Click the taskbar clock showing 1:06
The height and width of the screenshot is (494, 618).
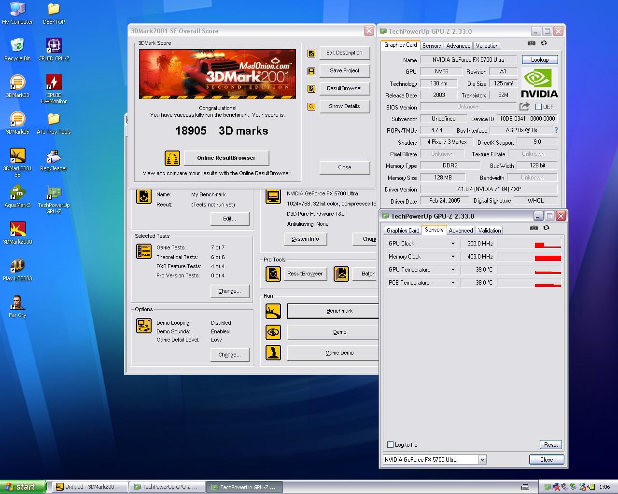(x=604, y=487)
